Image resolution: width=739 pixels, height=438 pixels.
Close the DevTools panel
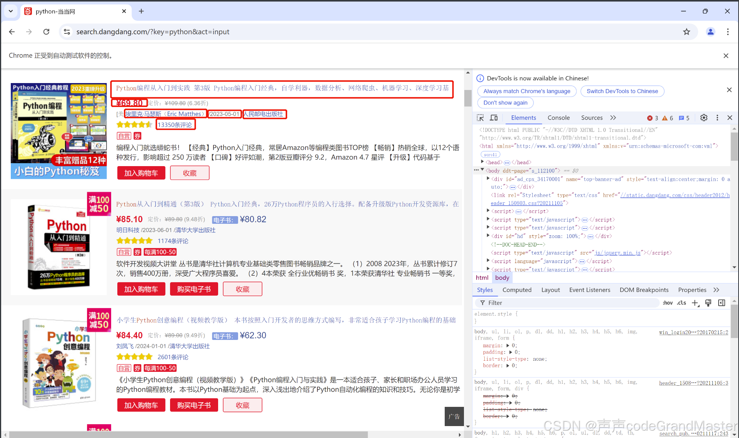point(730,118)
